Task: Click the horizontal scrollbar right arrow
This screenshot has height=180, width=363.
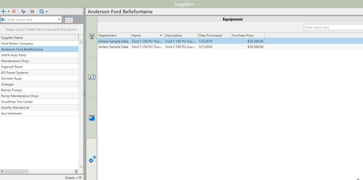Action: [x=76, y=171]
